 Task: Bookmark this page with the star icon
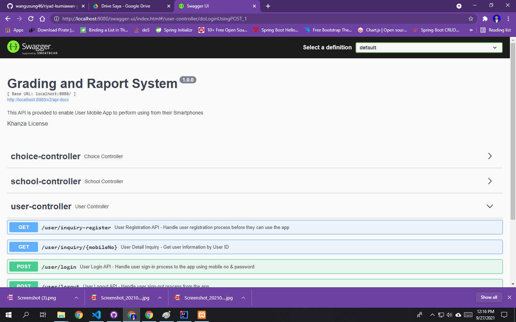point(471,19)
